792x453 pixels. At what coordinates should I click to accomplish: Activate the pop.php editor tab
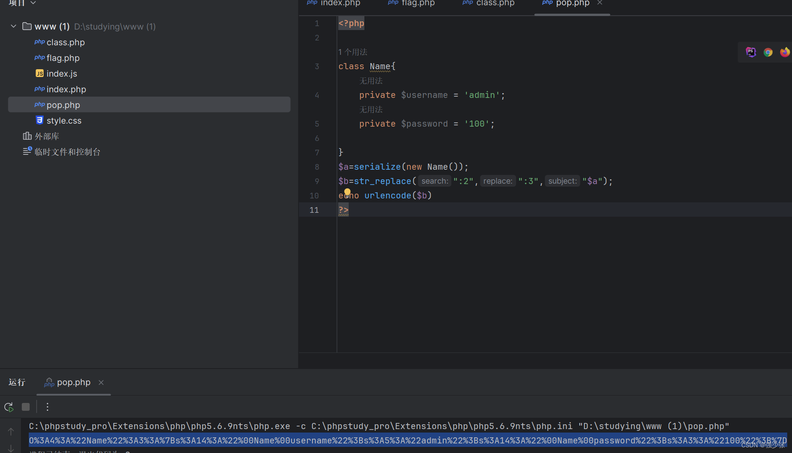[x=566, y=3]
